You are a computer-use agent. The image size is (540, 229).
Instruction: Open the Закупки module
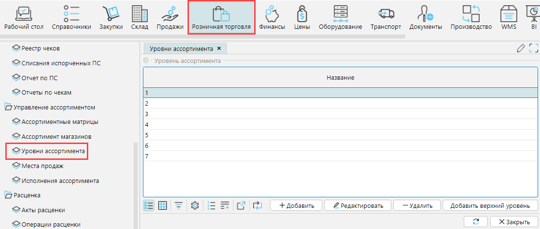(111, 18)
